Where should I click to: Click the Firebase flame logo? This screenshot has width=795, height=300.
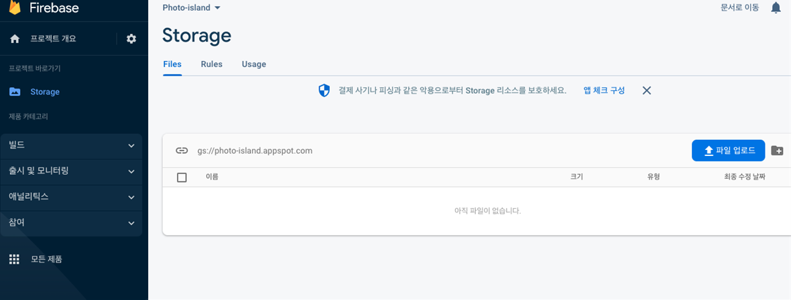tap(15, 7)
